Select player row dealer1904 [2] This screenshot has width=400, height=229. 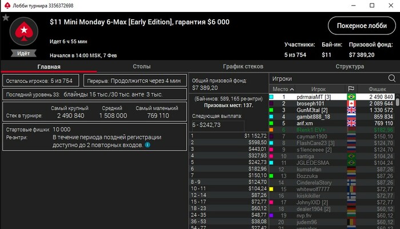(x=332, y=209)
